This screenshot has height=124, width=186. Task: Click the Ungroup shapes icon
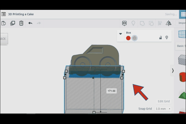[151, 23]
